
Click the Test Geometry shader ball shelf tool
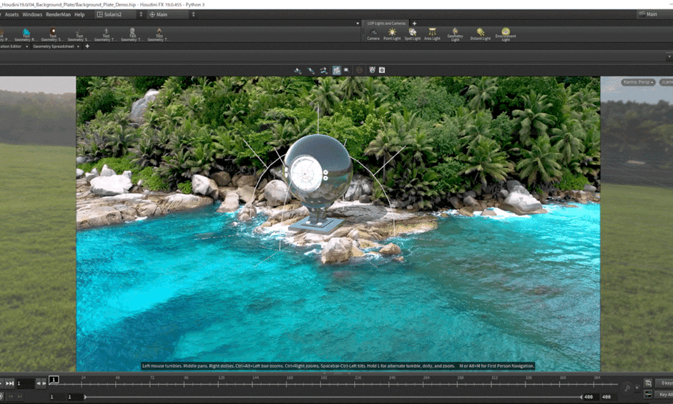[52, 35]
